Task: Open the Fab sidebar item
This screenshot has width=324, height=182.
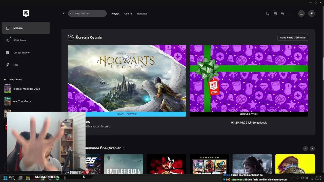Action: [x=26, y=65]
